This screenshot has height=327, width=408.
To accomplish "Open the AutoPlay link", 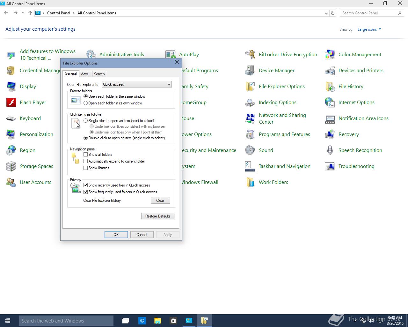I will (x=189, y=55).
